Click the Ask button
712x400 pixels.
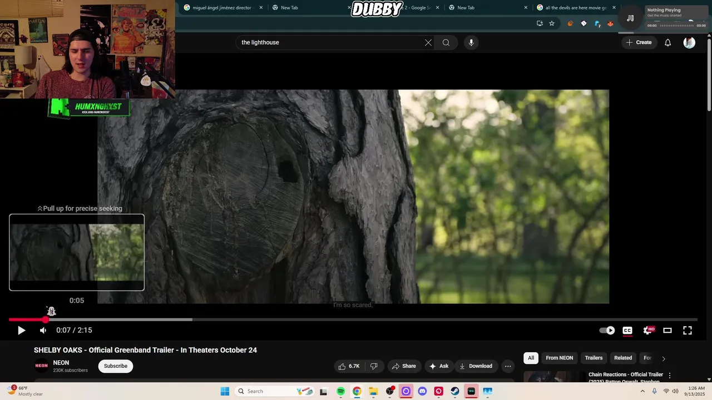pyautogui.click(x=438, y=366)
